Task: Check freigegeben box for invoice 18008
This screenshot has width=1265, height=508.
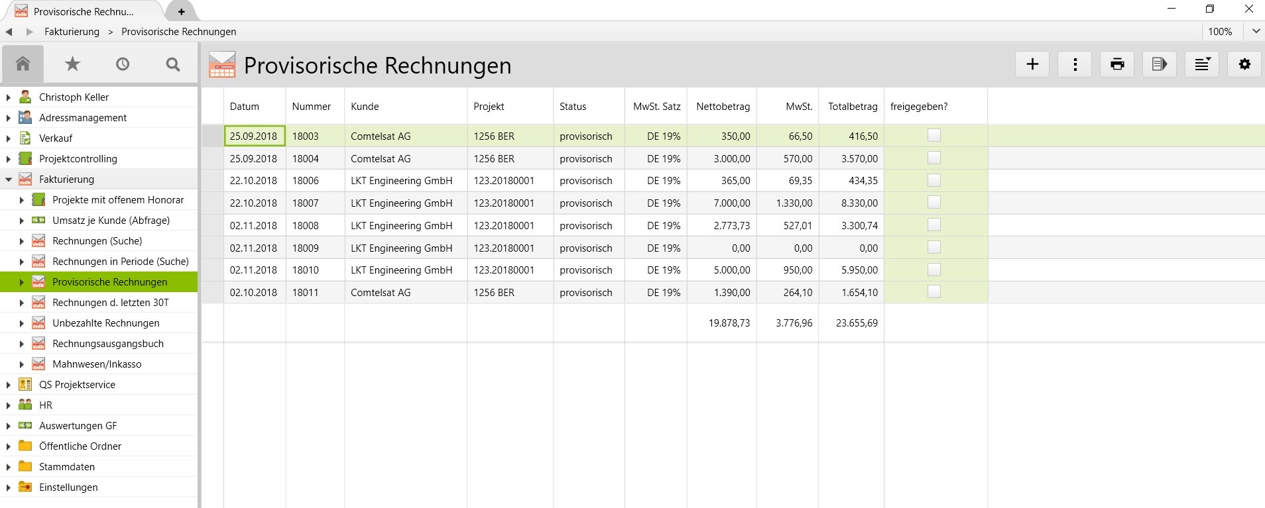Action: [934, 225]
